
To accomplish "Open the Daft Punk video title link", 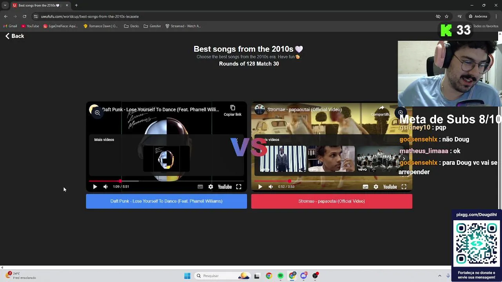I will 160,110.
